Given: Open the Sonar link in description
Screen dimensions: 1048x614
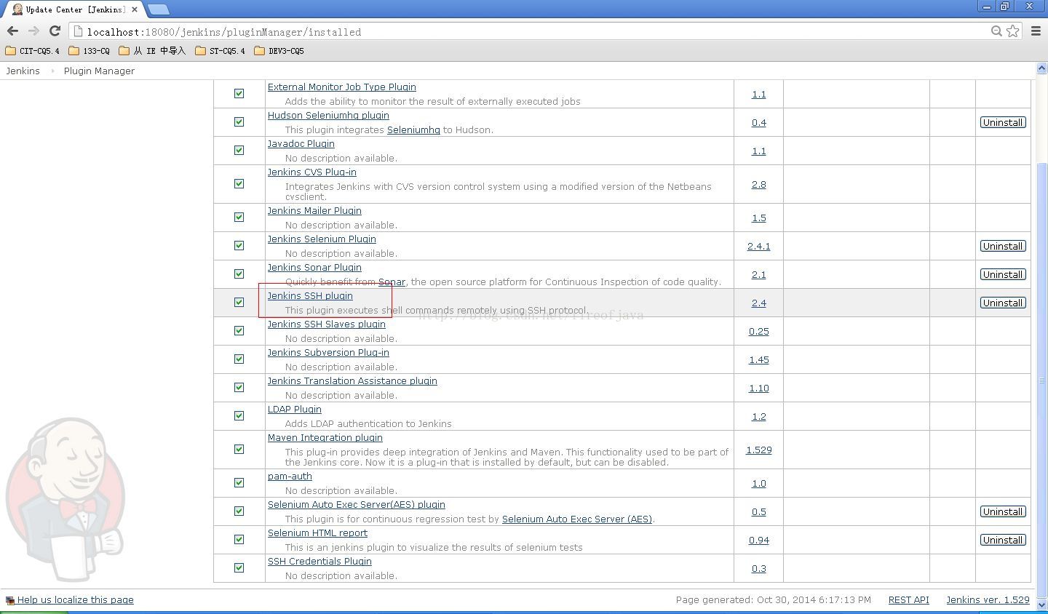Looking at the screenshot, I should [392, 282].
